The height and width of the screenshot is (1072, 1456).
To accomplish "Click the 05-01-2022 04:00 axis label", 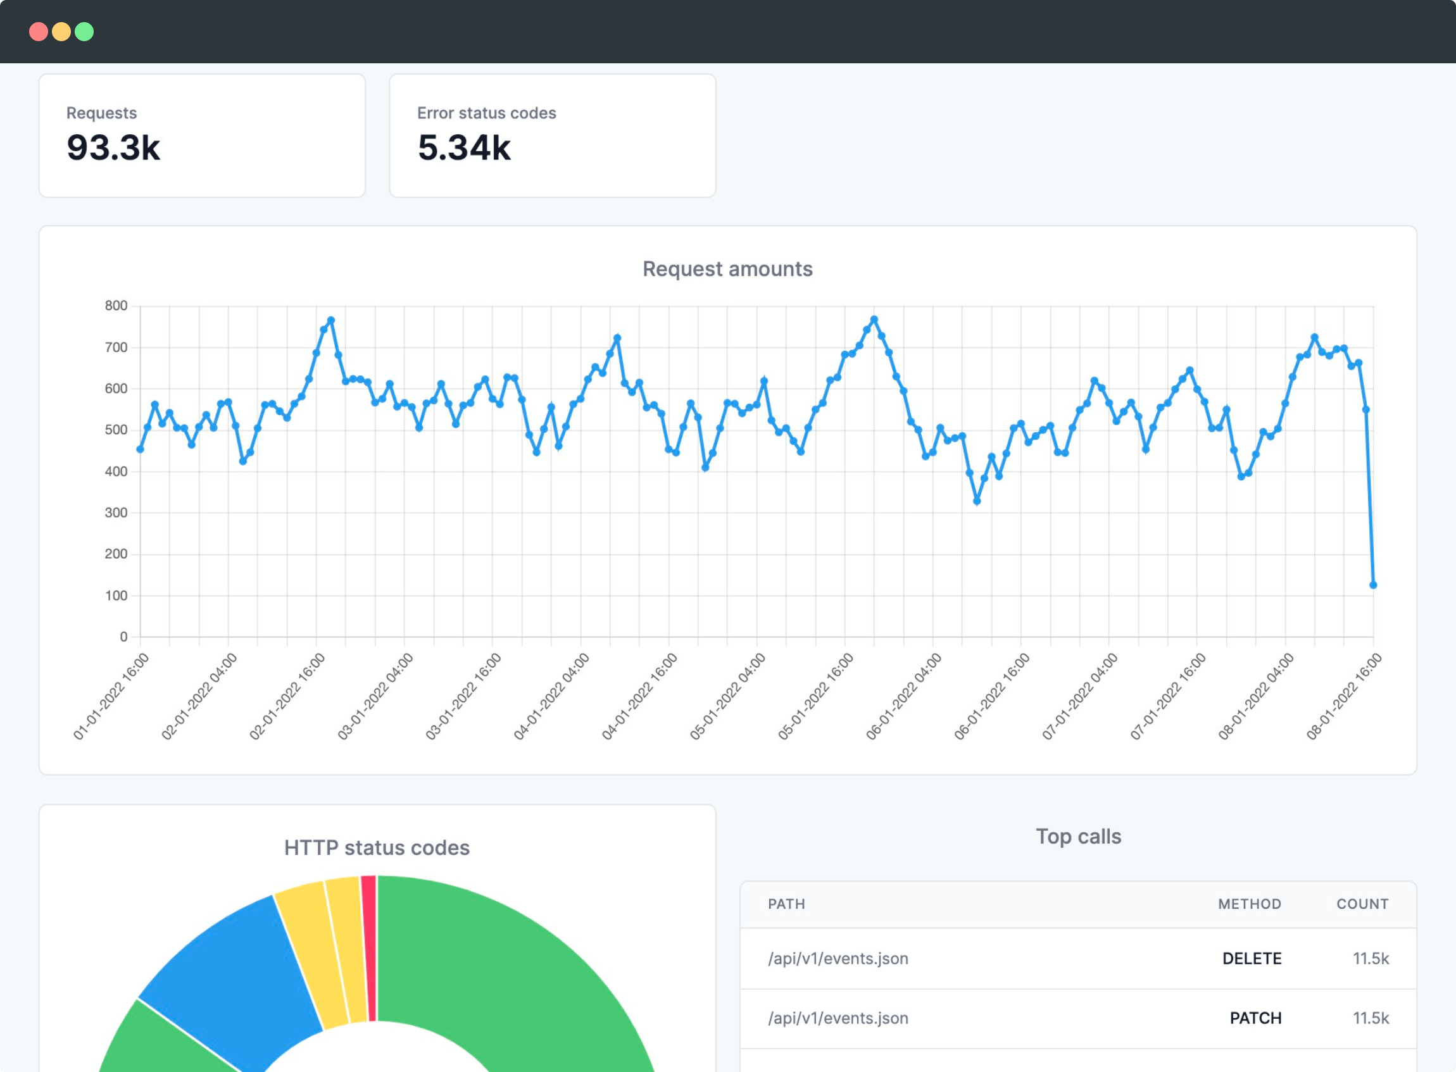I will point(727,696).
